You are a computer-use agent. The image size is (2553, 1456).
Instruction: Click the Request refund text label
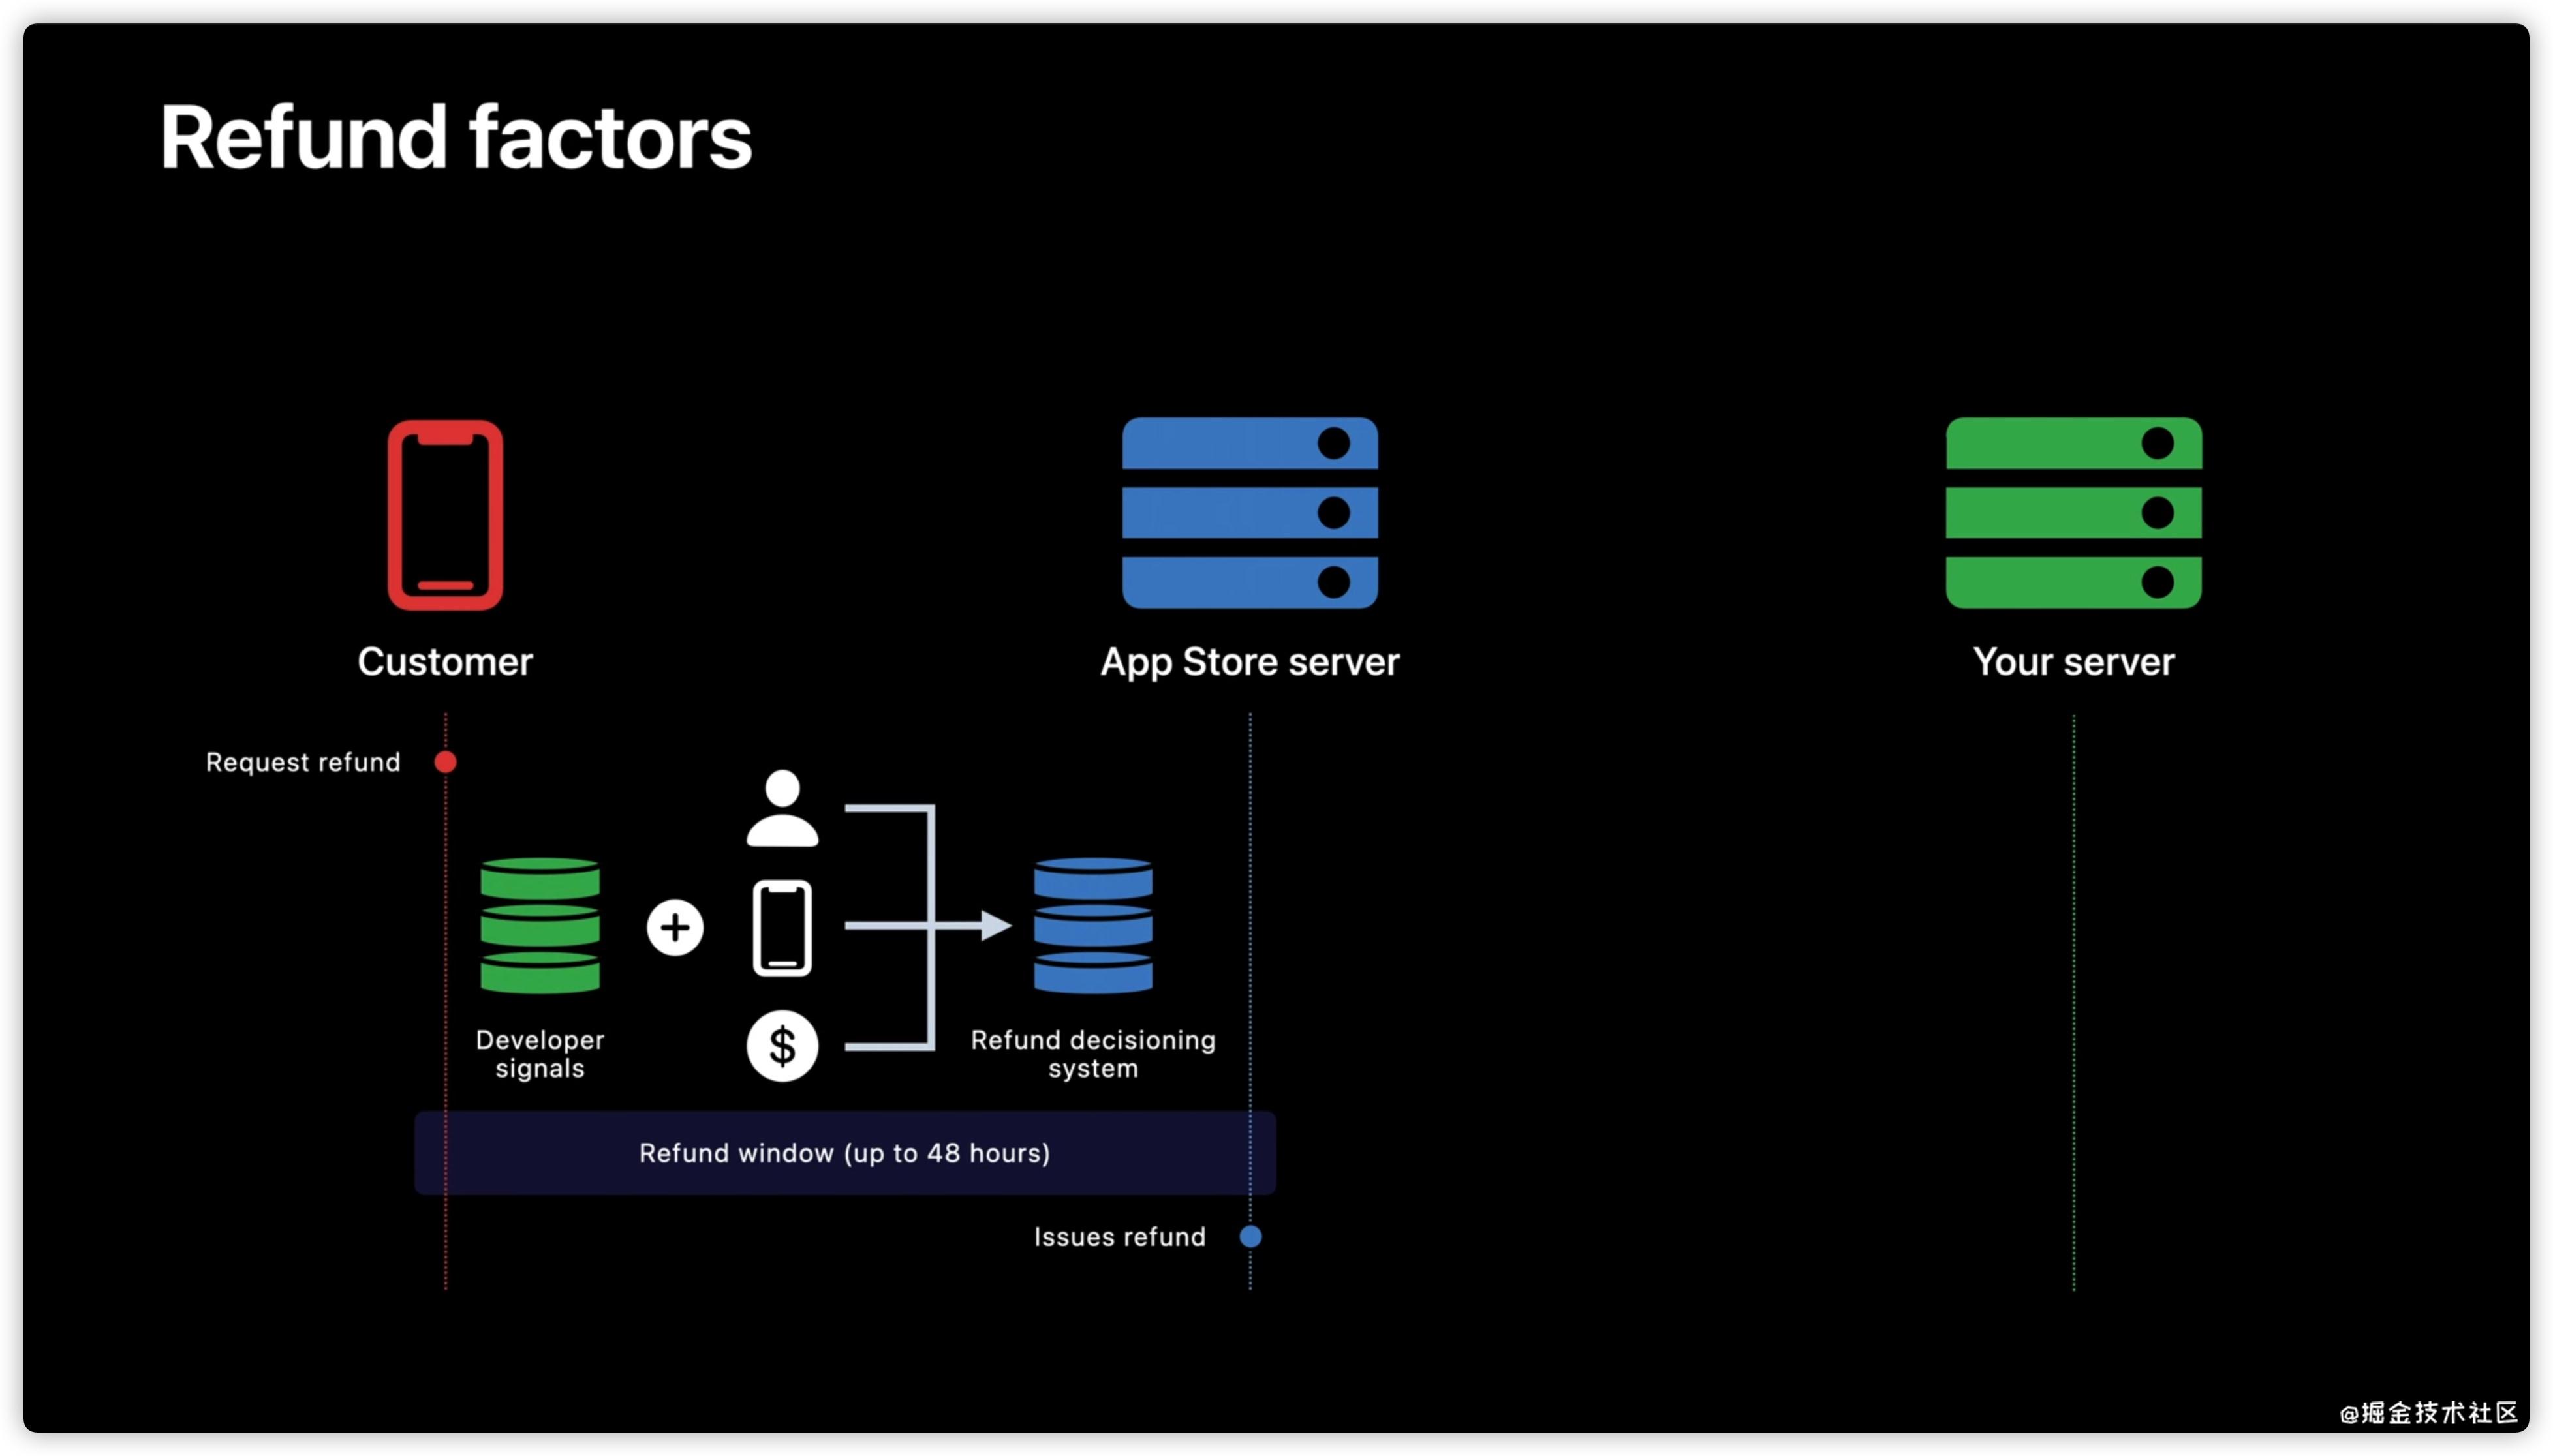(x=303, y=762)
